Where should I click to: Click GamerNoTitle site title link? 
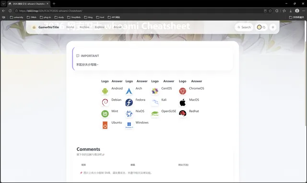(48, 27)
